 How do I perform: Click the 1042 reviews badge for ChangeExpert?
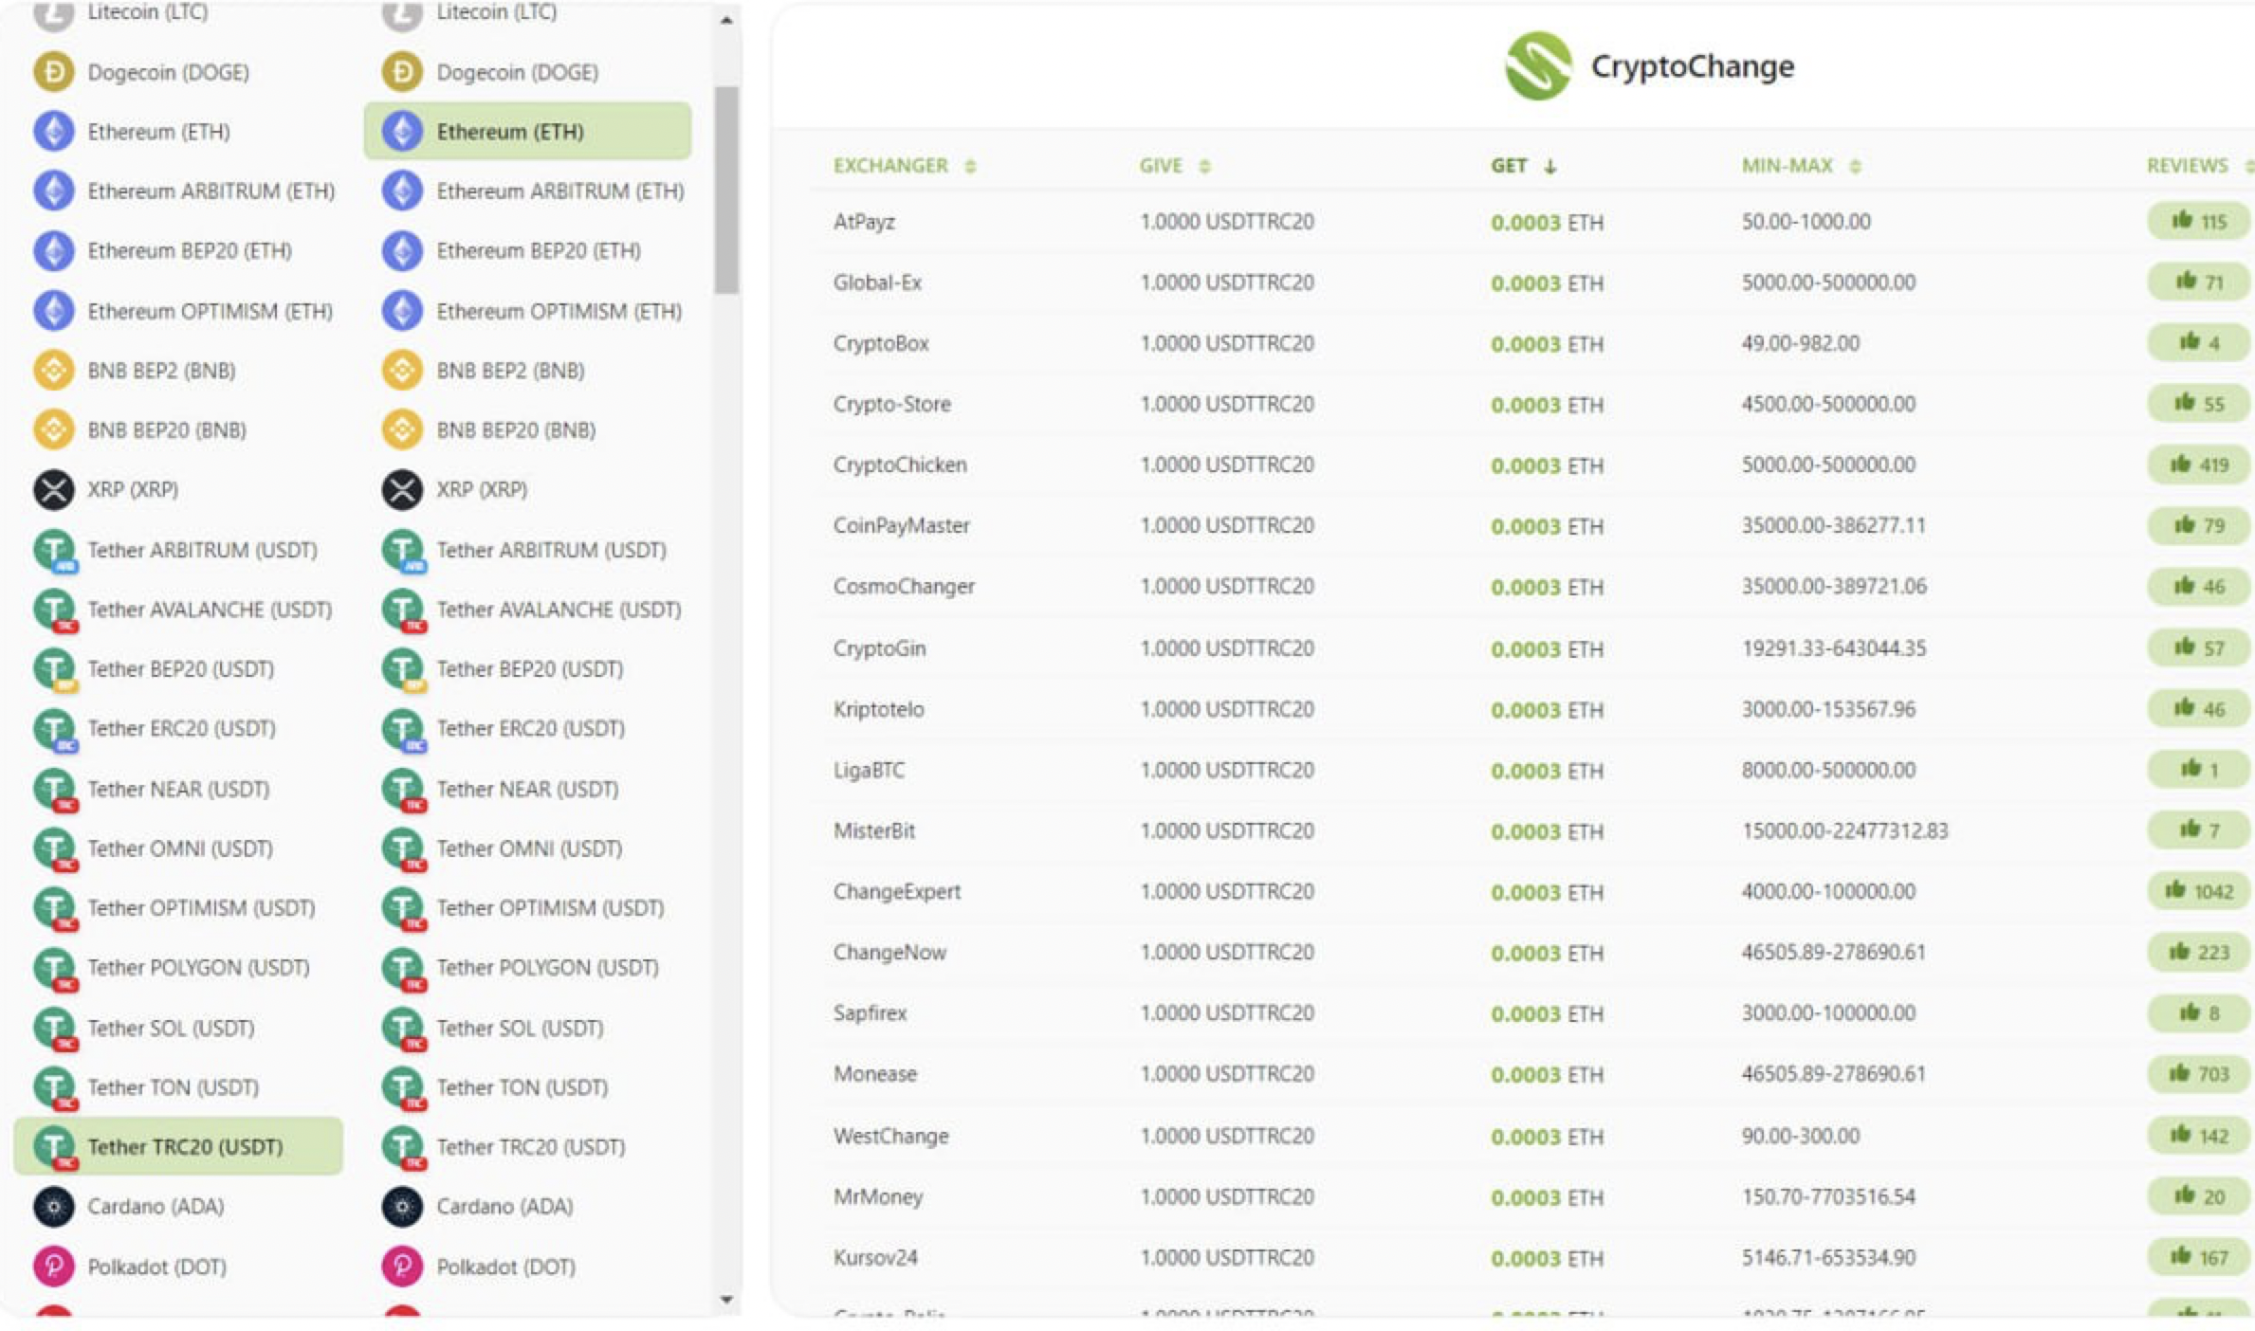pyautogui.click(x=2199, y=891)
